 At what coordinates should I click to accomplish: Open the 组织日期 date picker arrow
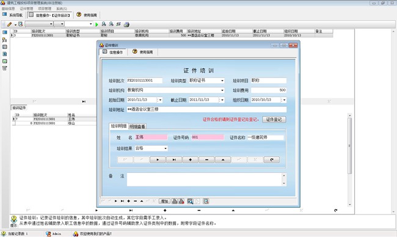(x=284, y=100)
